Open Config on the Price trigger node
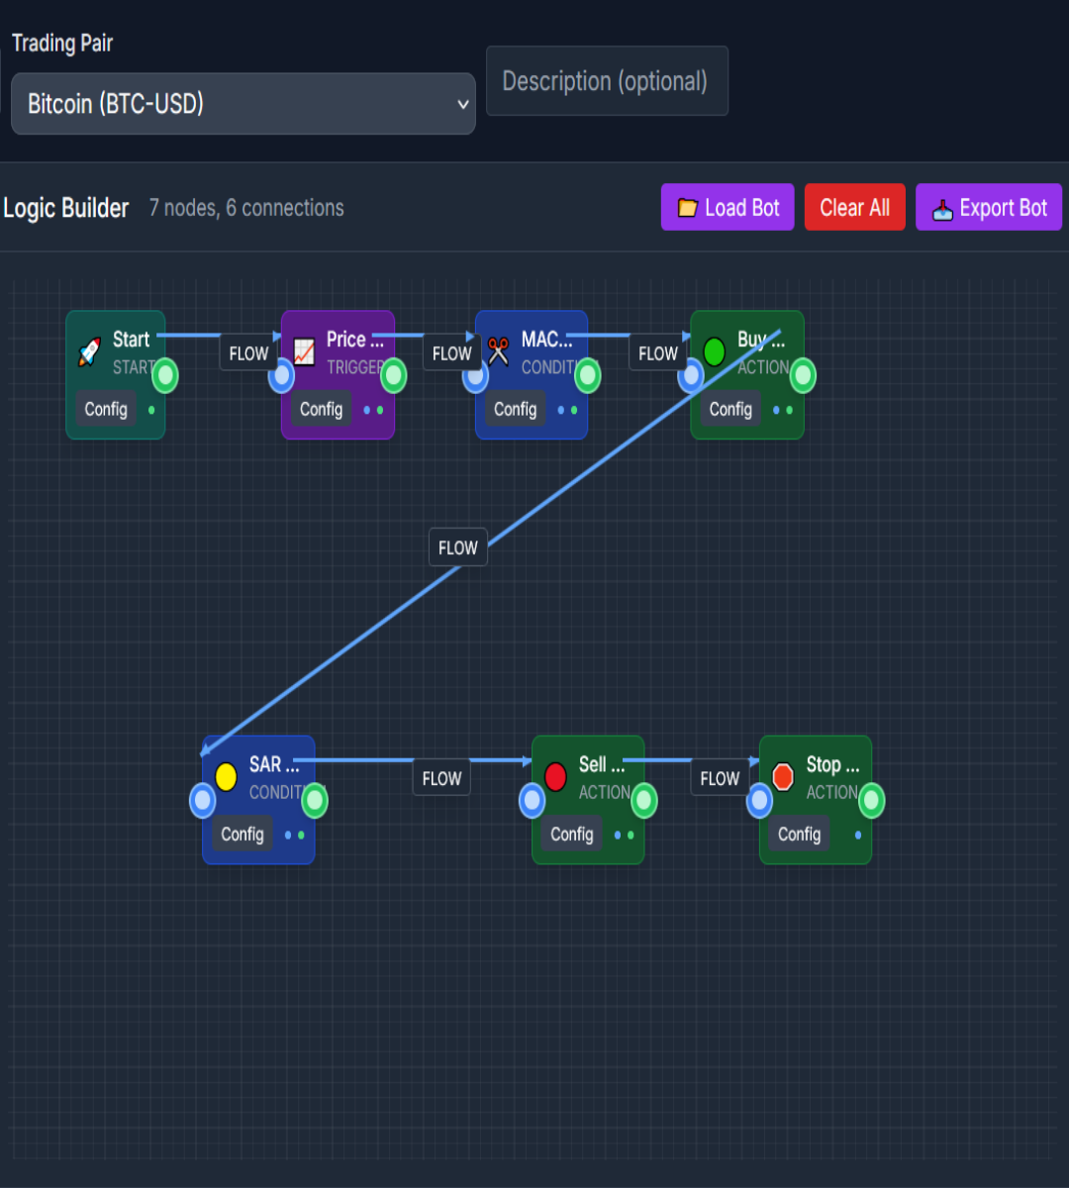Screen dimensions: 1069x1188 pyautogui.click(x=321, y=410)
